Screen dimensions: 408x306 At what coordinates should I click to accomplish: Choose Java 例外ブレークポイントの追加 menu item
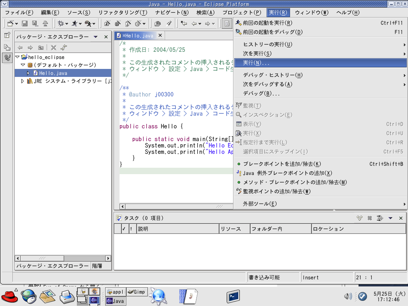(x=320, y=173)
